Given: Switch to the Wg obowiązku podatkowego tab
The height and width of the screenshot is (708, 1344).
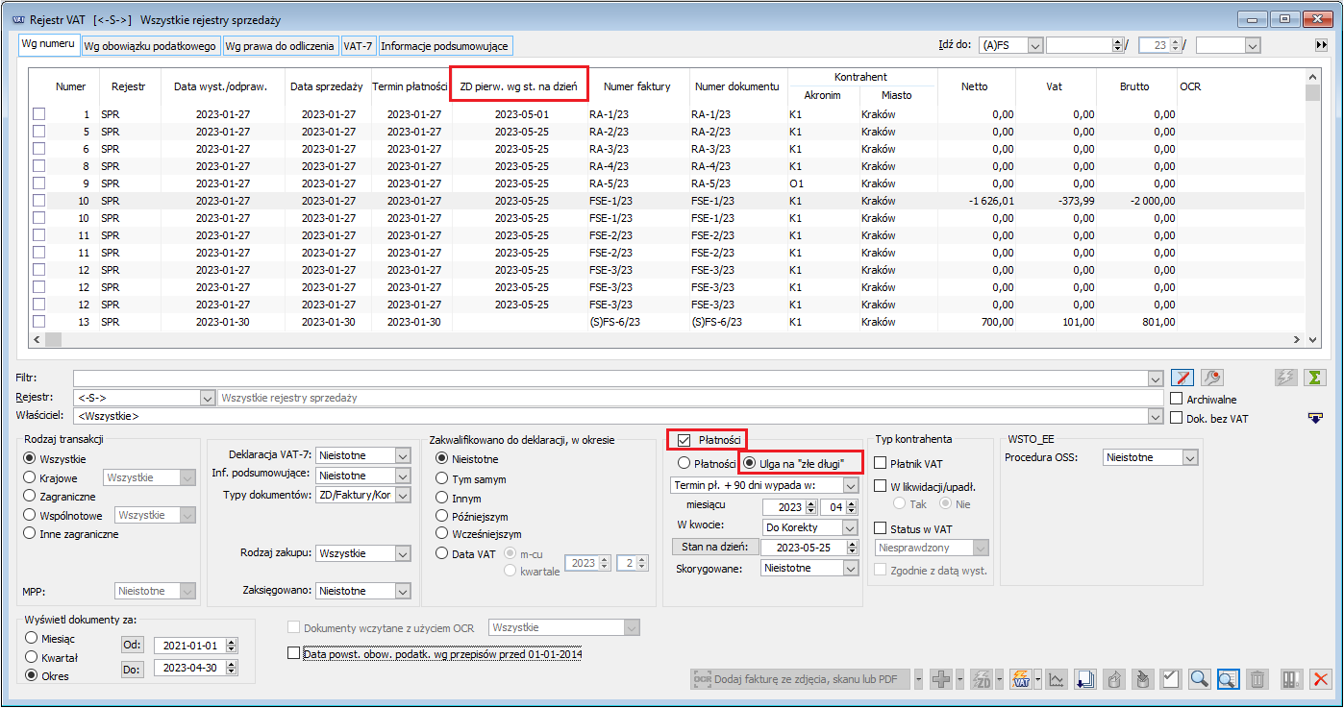Looking at the screenshot, I should tap(149, 45).
